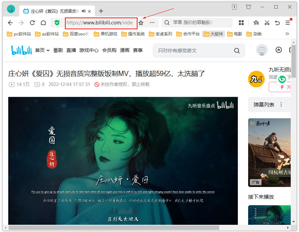
Task: Open the pc软件站 bookmark folder
Action: tap(19, 34)
